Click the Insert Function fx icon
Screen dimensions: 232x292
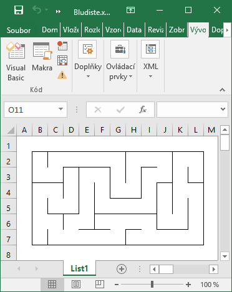coord(143,110)
